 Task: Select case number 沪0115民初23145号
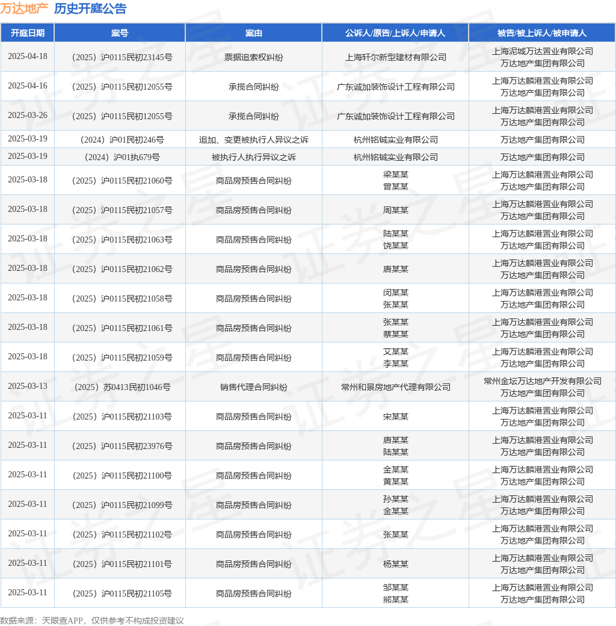122,57
